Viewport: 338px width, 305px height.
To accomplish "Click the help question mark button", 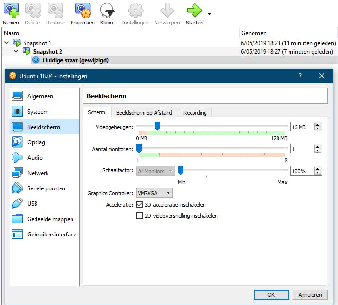I will 300,76.
